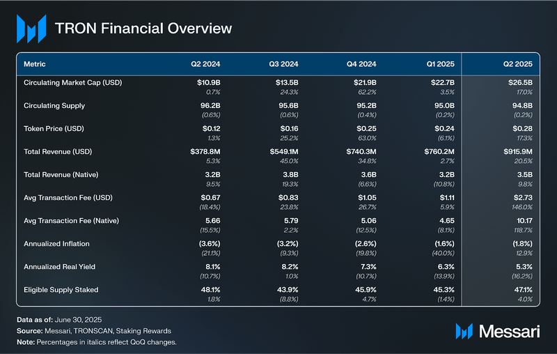Click the 43.9% supply staked value
Image resolution: width=557 pixels, height=354 pixels.
coord(288,290)
